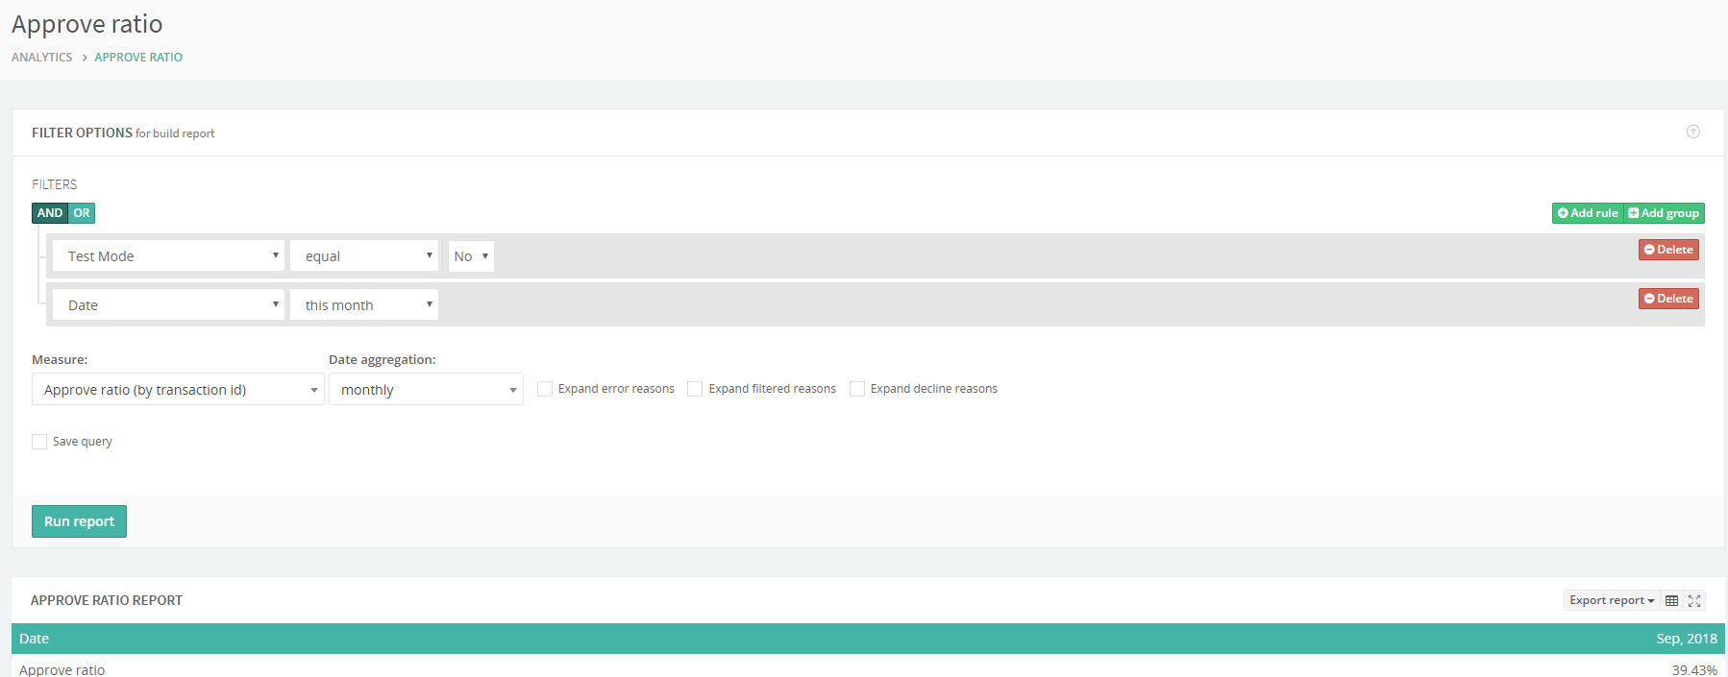This screenshot has height=677, width=1728.
Task: Click the Approve Ratio breadcrumb
Action: (138, 58)
